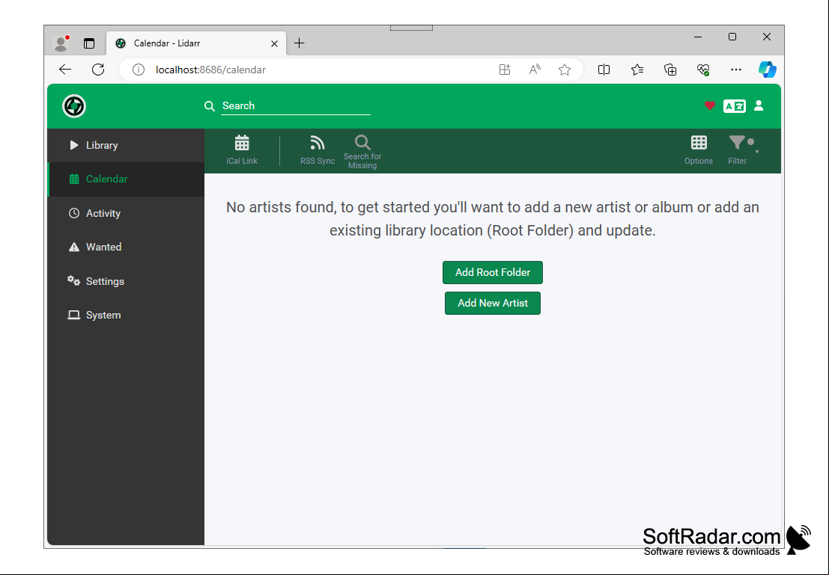Open the user profile icon in header
This screenshot has height=575, width=829.
coord(759,105)
